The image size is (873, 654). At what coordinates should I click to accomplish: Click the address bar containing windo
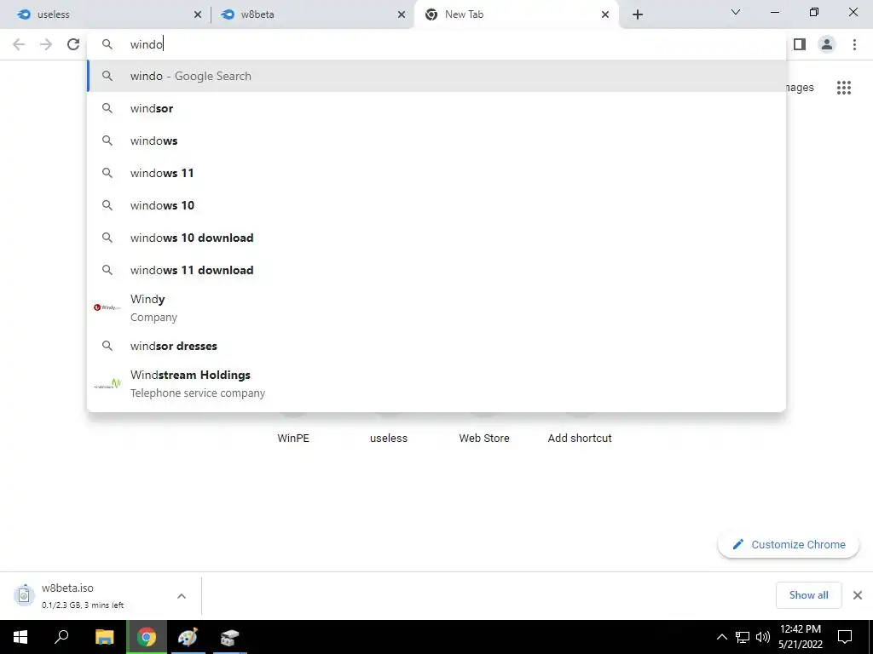(436, 44)
